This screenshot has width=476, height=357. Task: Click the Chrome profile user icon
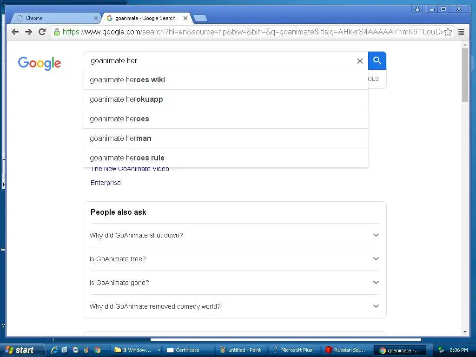click(x=417, y=9)
